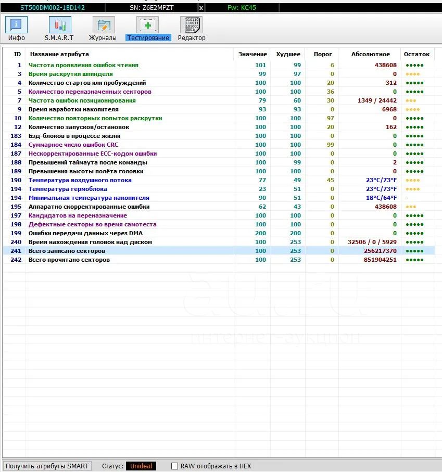Close the drive tab with the x

[201, 8]
